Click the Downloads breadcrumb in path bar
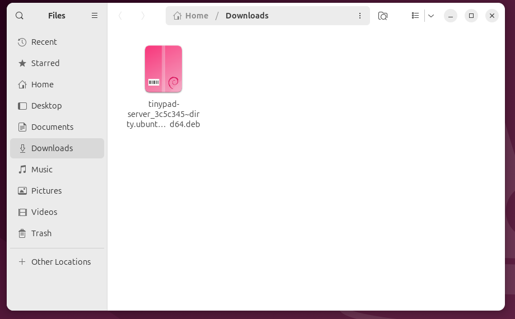Image resolution: width=515 pixels, height=319 pixels. click(247, 16)
